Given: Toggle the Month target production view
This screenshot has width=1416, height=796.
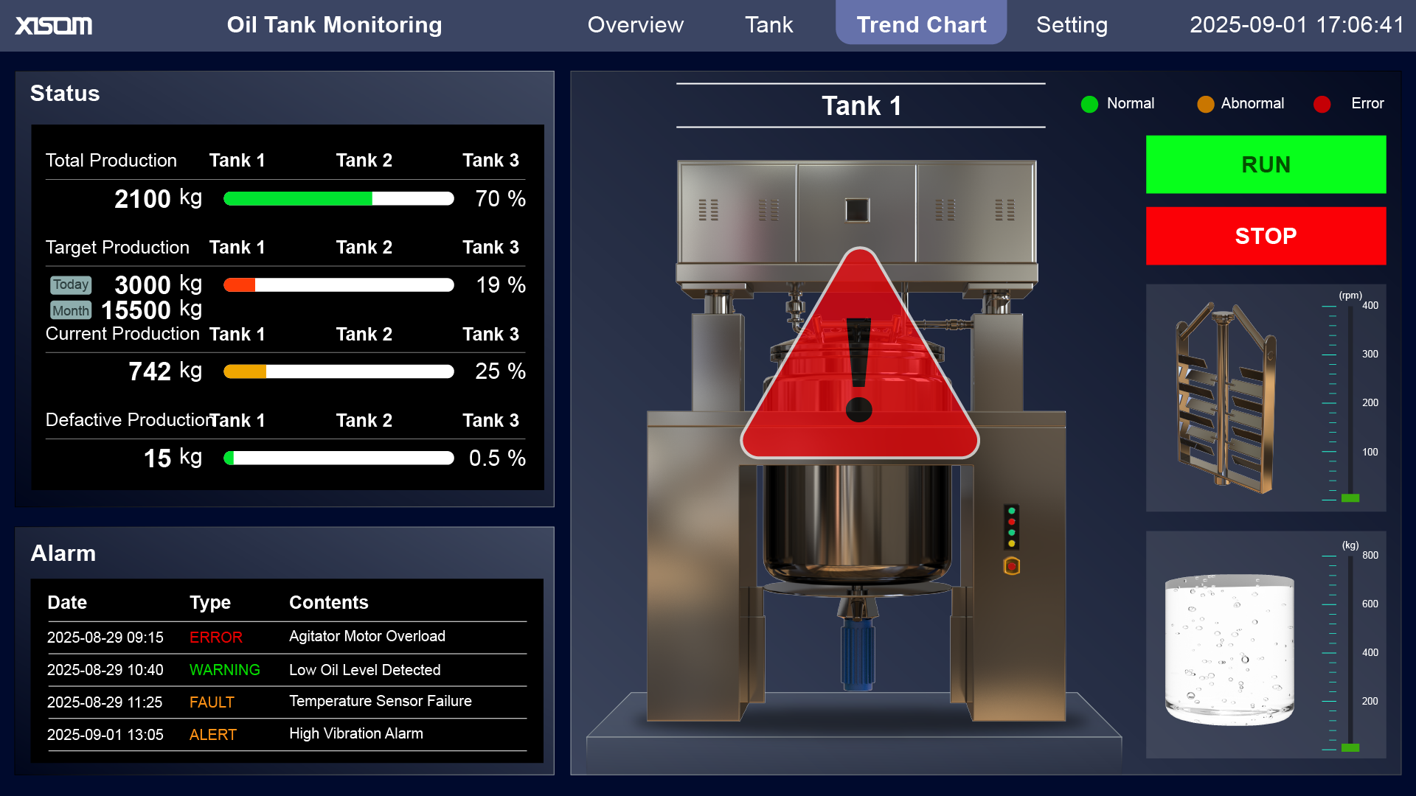Looking at the screenshot, I should pyautogui.click(x=70, y=310).
